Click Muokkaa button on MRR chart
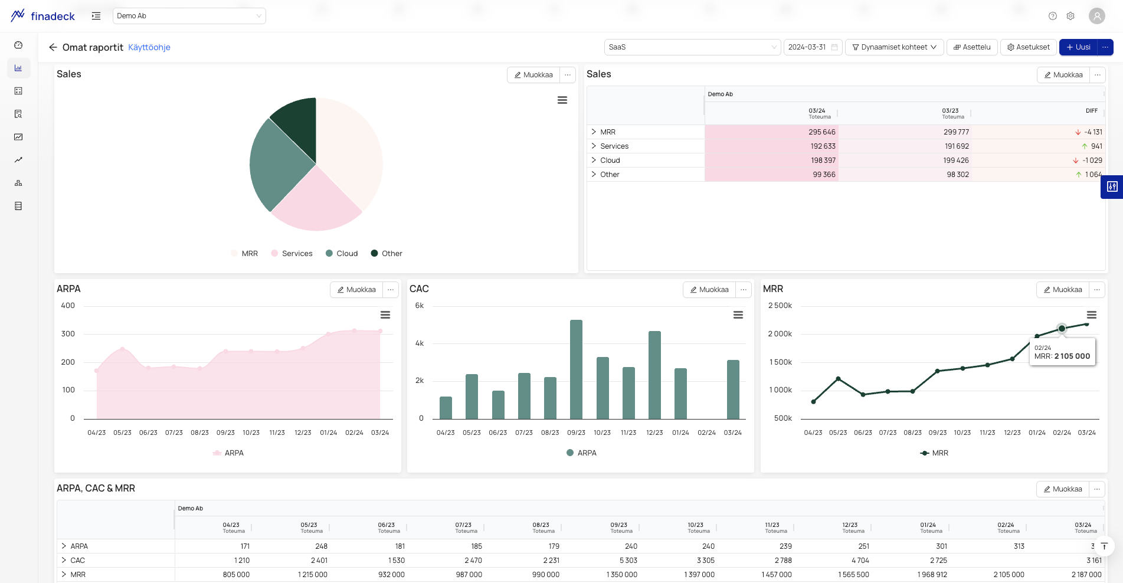The image size is (1123, 583). pos(1062,290)
